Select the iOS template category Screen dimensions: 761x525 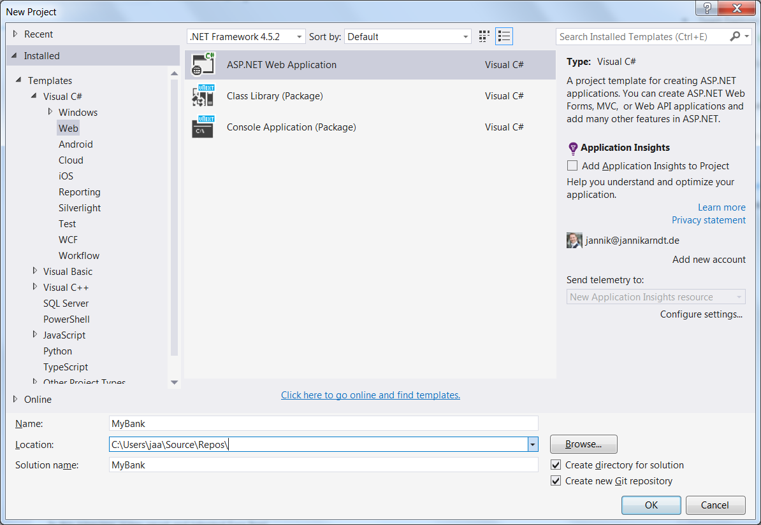[66, 176]
